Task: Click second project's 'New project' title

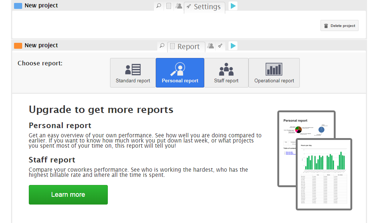Action: (x=41, y=45)
